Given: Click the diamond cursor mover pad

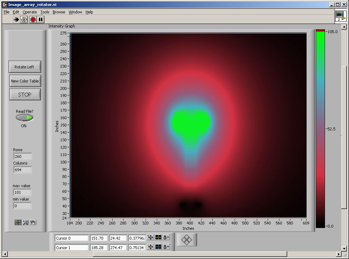Looking at the screenshot, I should 187,240.
